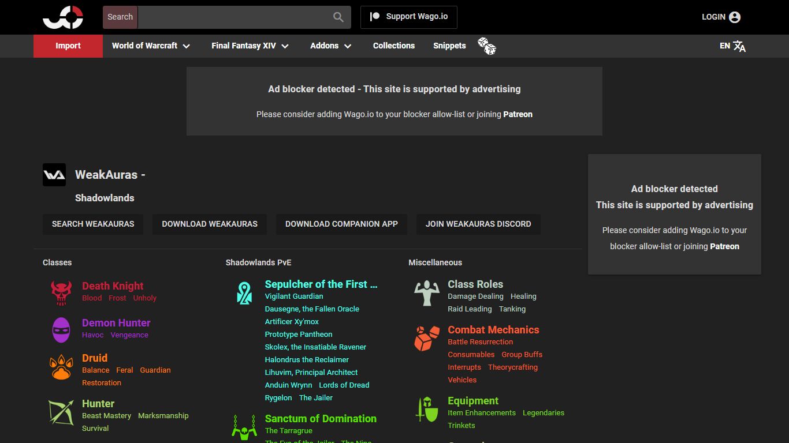Select the Feral specialization
Viewport: 789px width, 443px height.
[125, 370]
